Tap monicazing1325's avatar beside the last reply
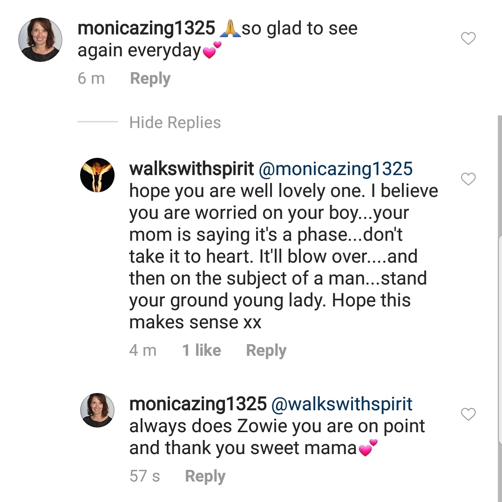The width and height of the screenshot is (502, 502). (97, 410)
